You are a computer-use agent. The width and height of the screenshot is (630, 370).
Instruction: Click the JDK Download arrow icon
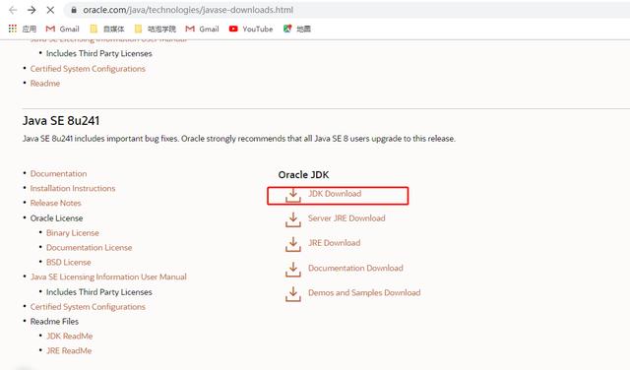(x=293, y=195)
